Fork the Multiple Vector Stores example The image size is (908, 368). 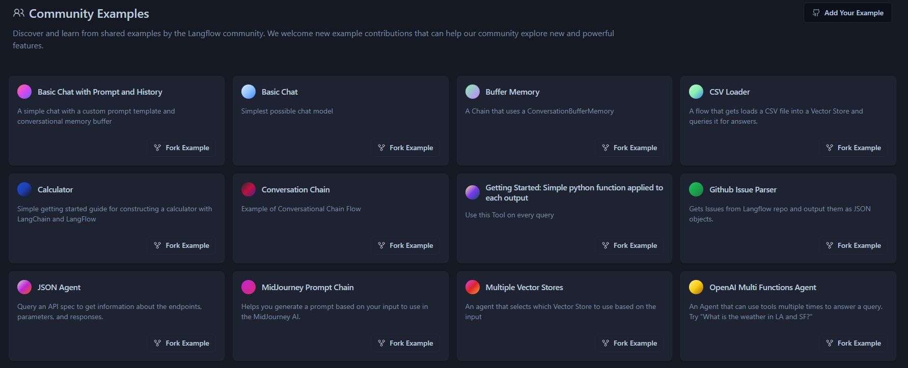[629, 343]
